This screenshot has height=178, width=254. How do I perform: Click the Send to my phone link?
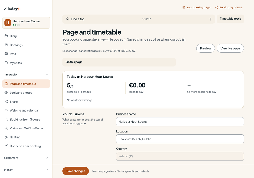(228, 7)
